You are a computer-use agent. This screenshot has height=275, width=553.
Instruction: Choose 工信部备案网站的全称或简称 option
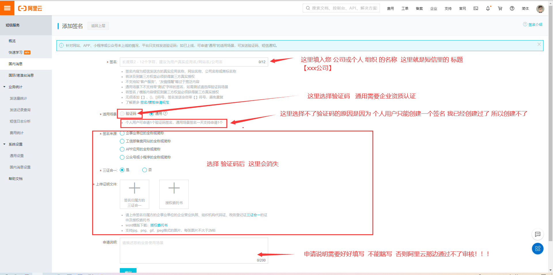pyautogui.click(x=122, y=141)
